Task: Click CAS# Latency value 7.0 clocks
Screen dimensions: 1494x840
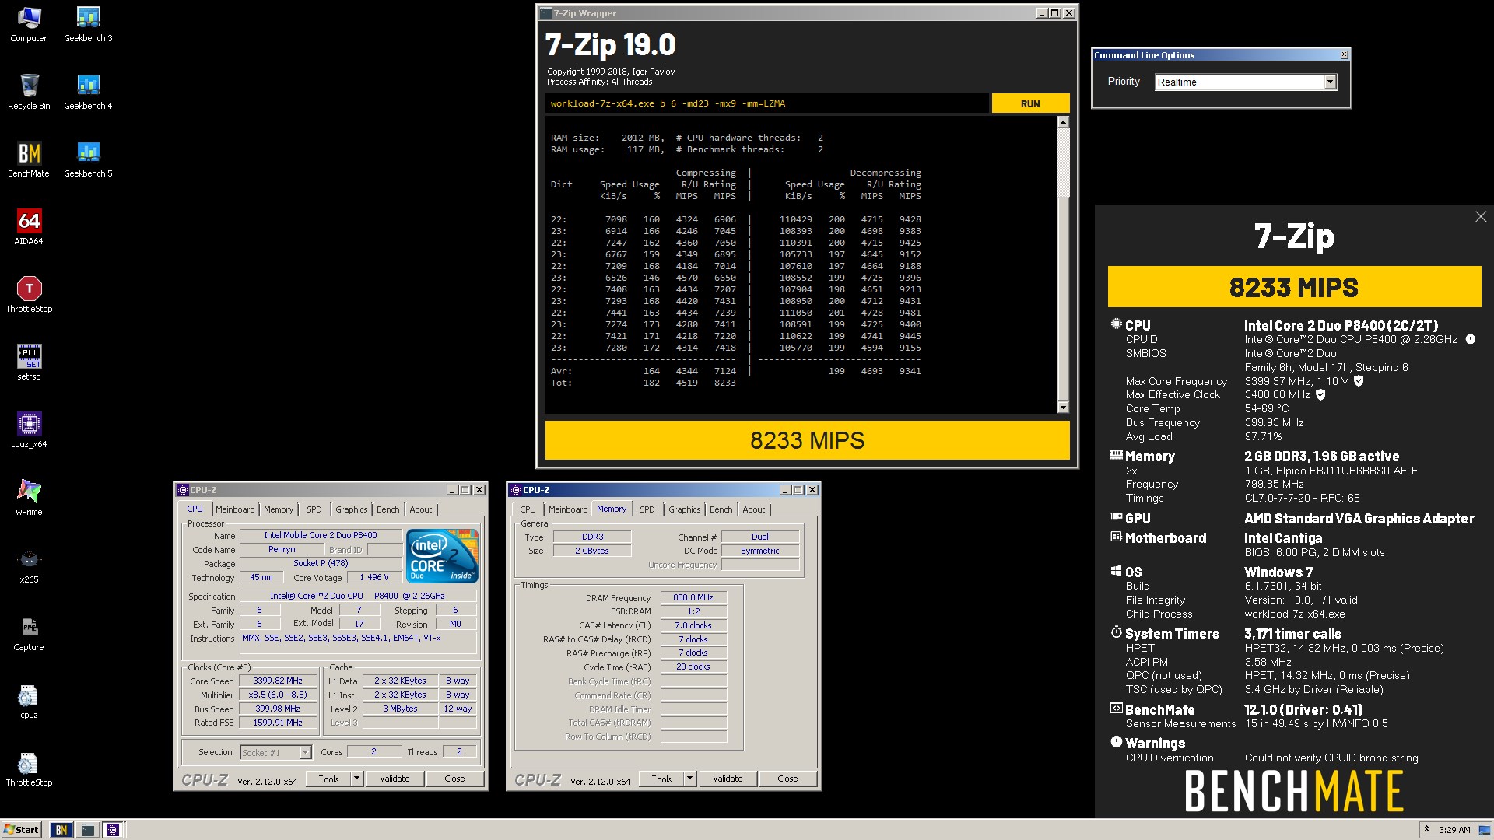Action: (693, 625)
